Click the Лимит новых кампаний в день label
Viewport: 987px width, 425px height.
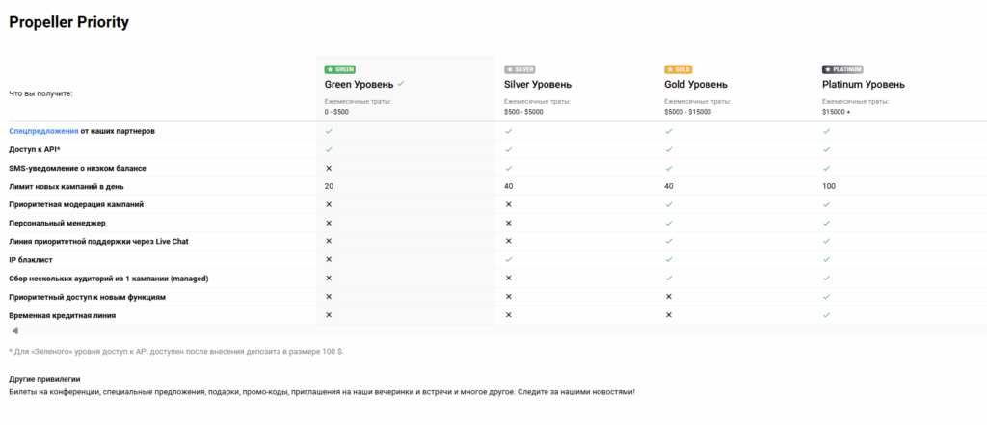pyautogui.click(x=67, y=186)
